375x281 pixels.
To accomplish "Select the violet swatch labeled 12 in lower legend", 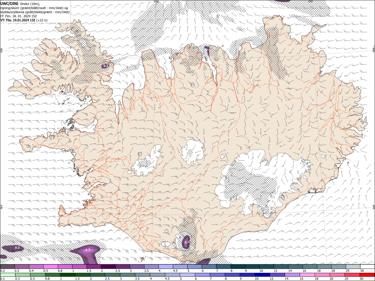I will click(x=277, y=275).
